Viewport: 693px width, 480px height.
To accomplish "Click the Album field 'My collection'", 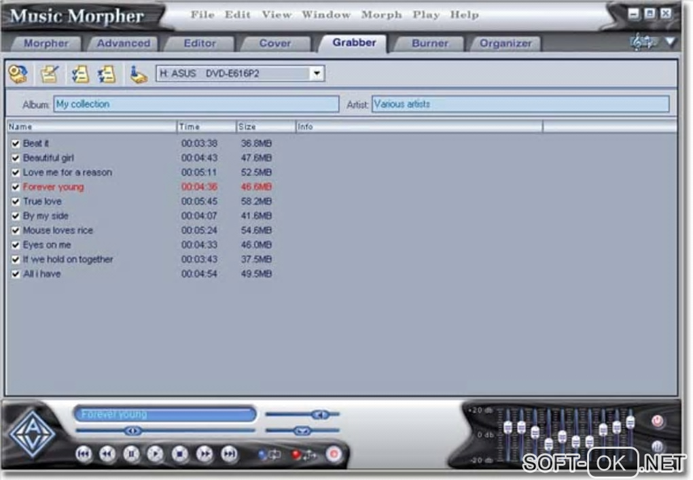I will (196, 105).
